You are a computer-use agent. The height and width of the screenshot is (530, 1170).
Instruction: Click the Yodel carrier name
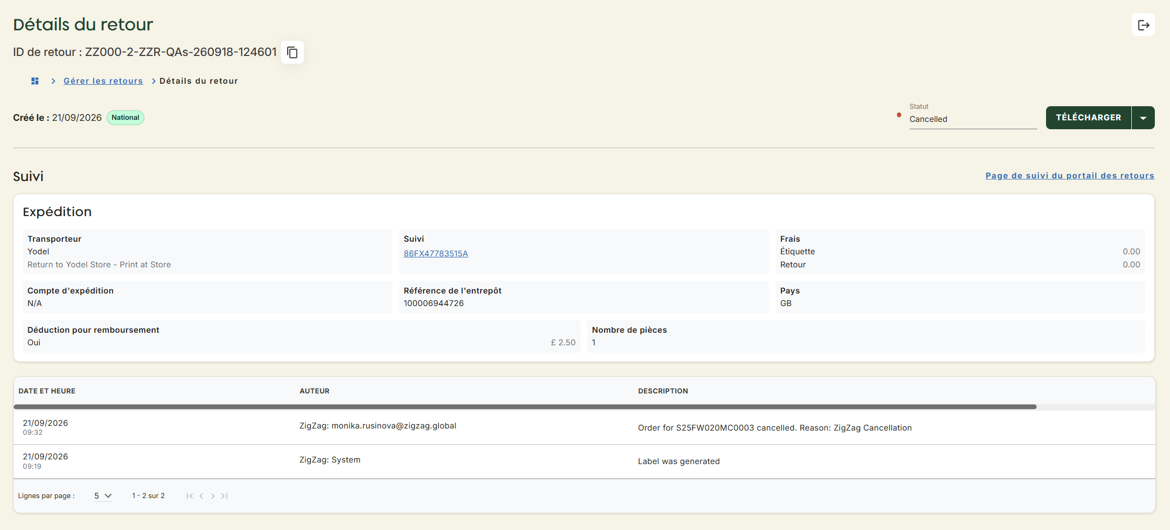click(38, 252)
